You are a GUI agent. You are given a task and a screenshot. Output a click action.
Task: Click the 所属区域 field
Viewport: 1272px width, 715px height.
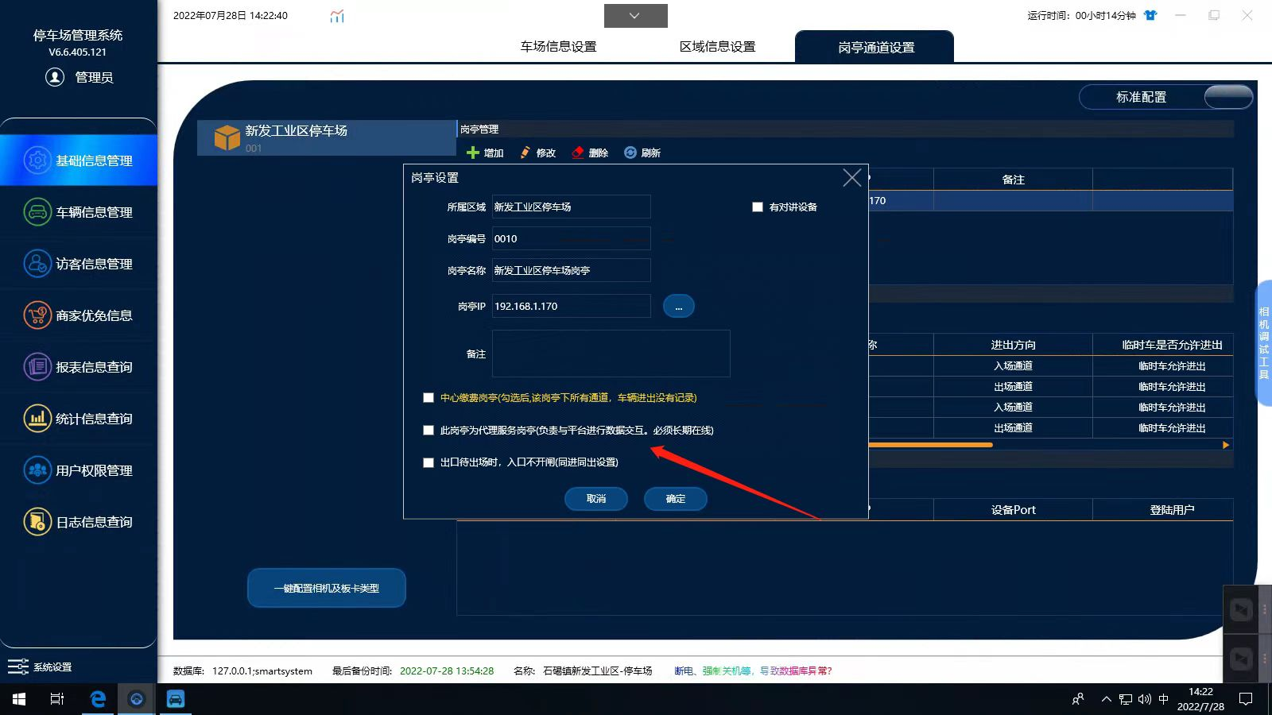[571, 207]
